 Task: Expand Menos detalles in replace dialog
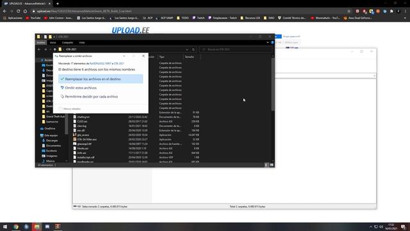click(70, 108)
